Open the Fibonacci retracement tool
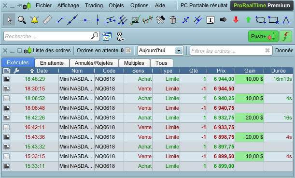Viewport: 295px width, 178px height. coord(135,20)
